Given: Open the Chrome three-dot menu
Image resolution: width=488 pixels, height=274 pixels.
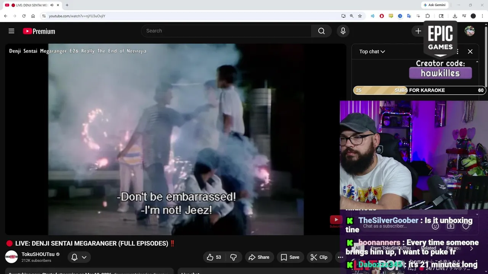Looking at the screenshot, I should [482, 16].
